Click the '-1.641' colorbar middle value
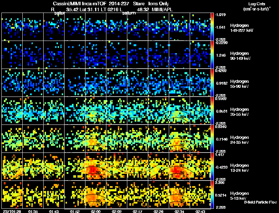The width and height of the screenshot is (279, 213). 220,27
